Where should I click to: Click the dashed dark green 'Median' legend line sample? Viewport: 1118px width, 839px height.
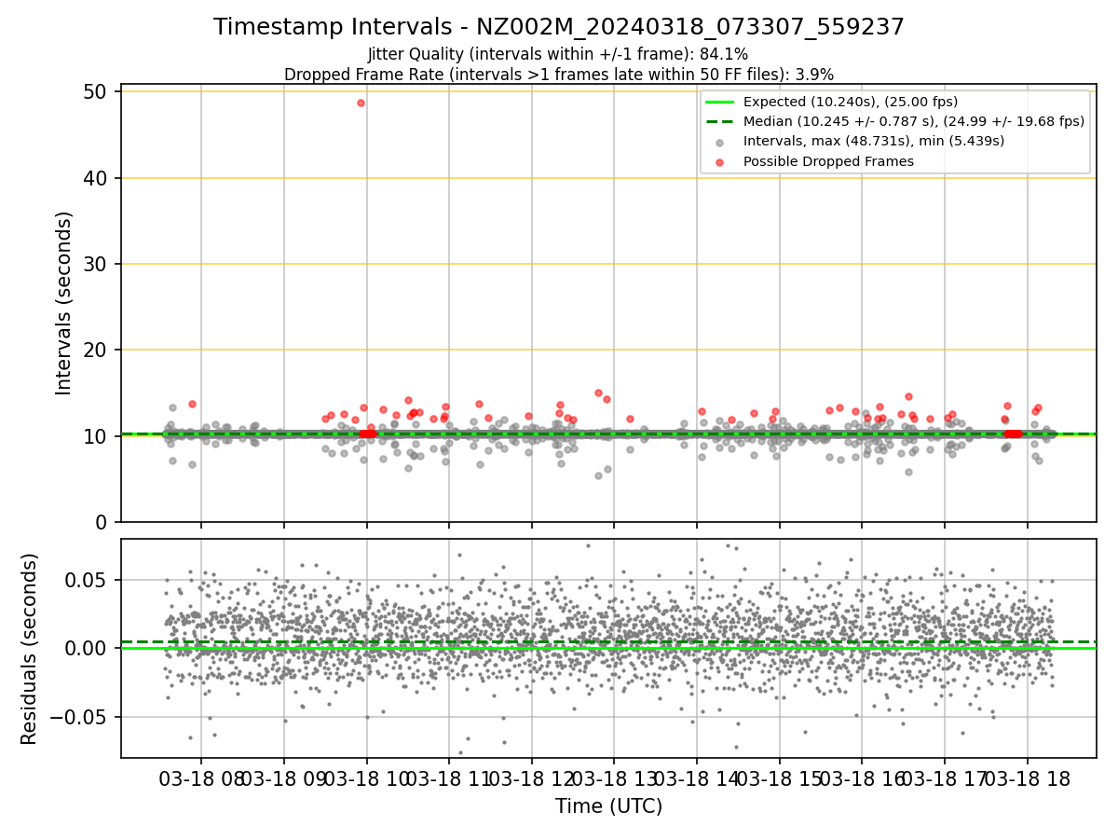click(x=721, y=121)
